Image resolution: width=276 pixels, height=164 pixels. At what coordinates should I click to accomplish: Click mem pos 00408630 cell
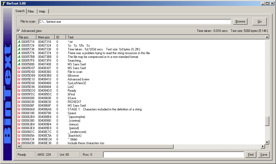(x=44, y=102)
